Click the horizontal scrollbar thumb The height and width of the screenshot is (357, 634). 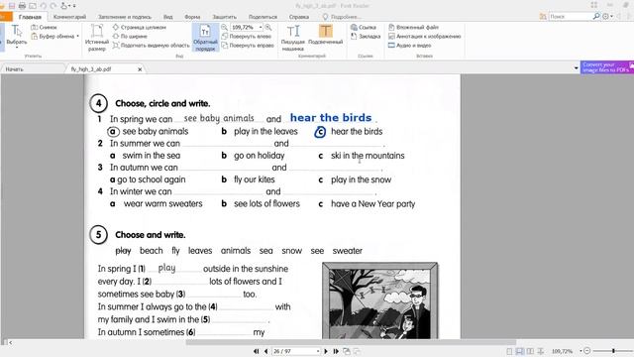click(351, 342)
